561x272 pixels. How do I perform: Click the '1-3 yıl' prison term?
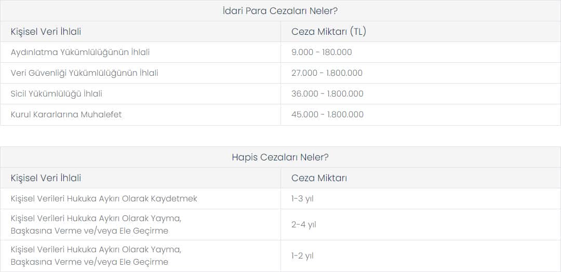click(302, 199)
